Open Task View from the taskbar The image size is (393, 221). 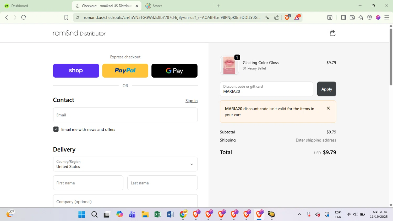[107, 214]
